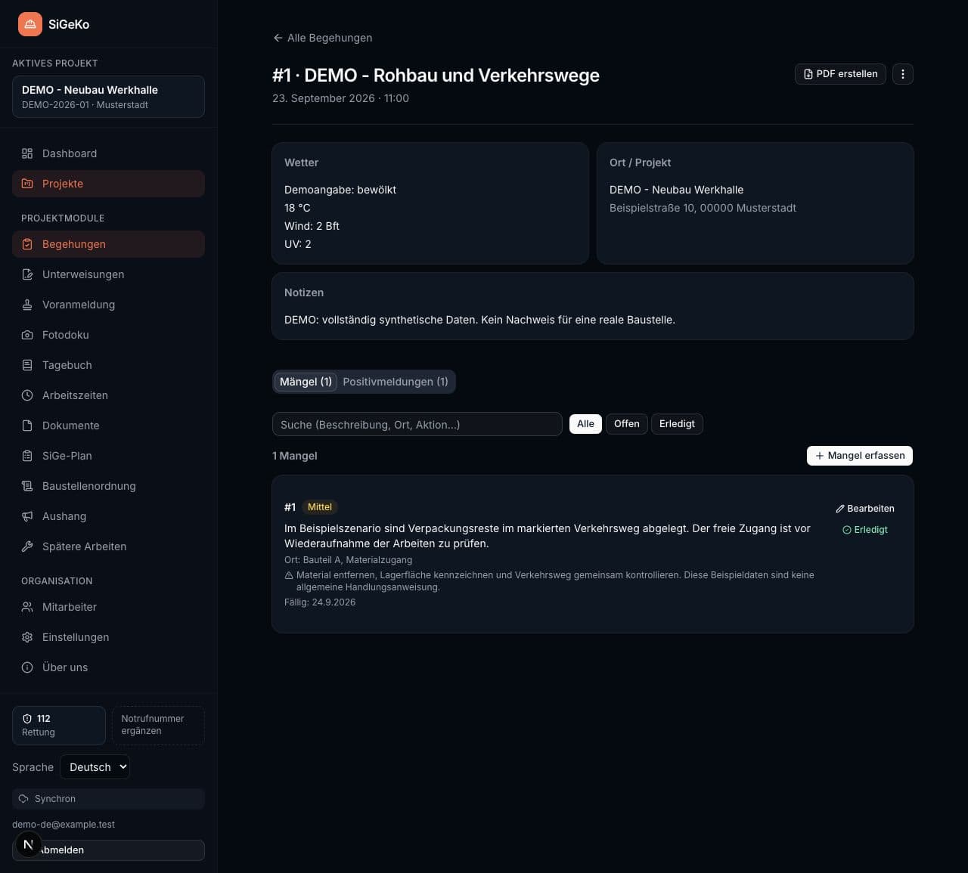Click the Projekte folder icon

[27, 184]
